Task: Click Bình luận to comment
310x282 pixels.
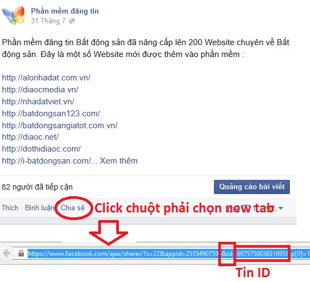Action: [x=40, y=208]
